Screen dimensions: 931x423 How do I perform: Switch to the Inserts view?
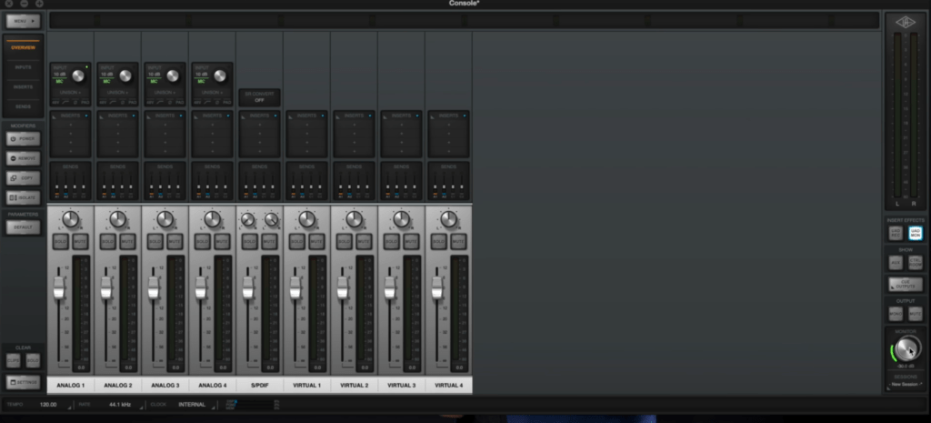tap(23, 86)
